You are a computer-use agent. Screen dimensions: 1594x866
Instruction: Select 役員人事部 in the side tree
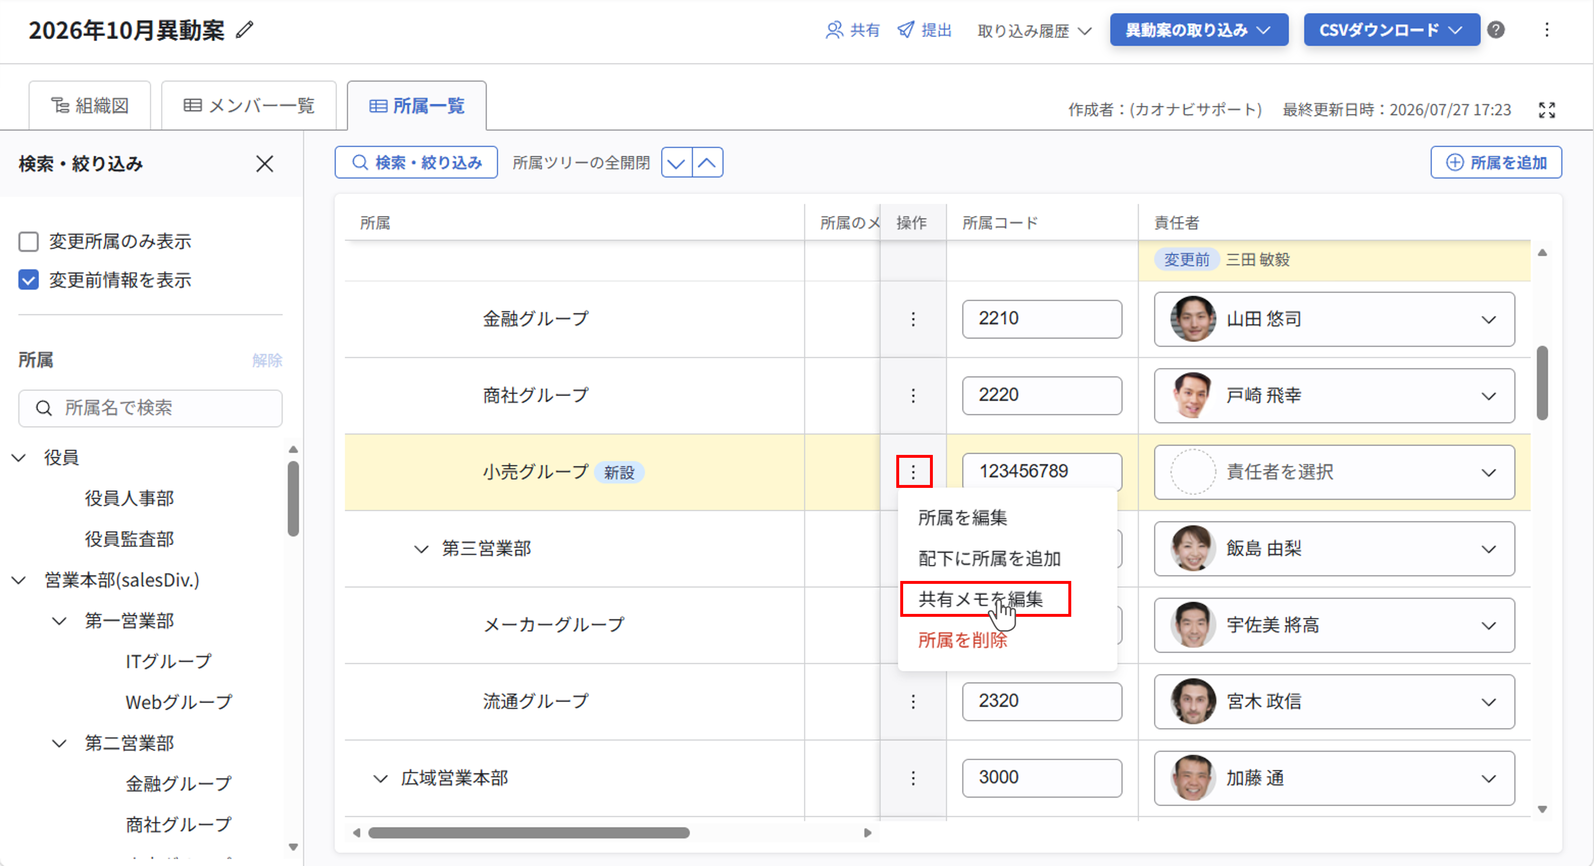[129, 499]
